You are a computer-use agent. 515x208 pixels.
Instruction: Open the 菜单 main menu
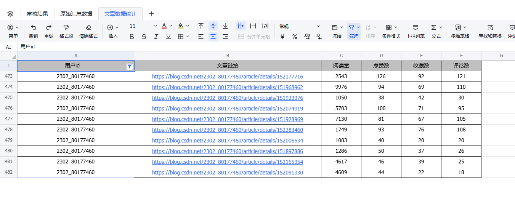coord(13,31)
